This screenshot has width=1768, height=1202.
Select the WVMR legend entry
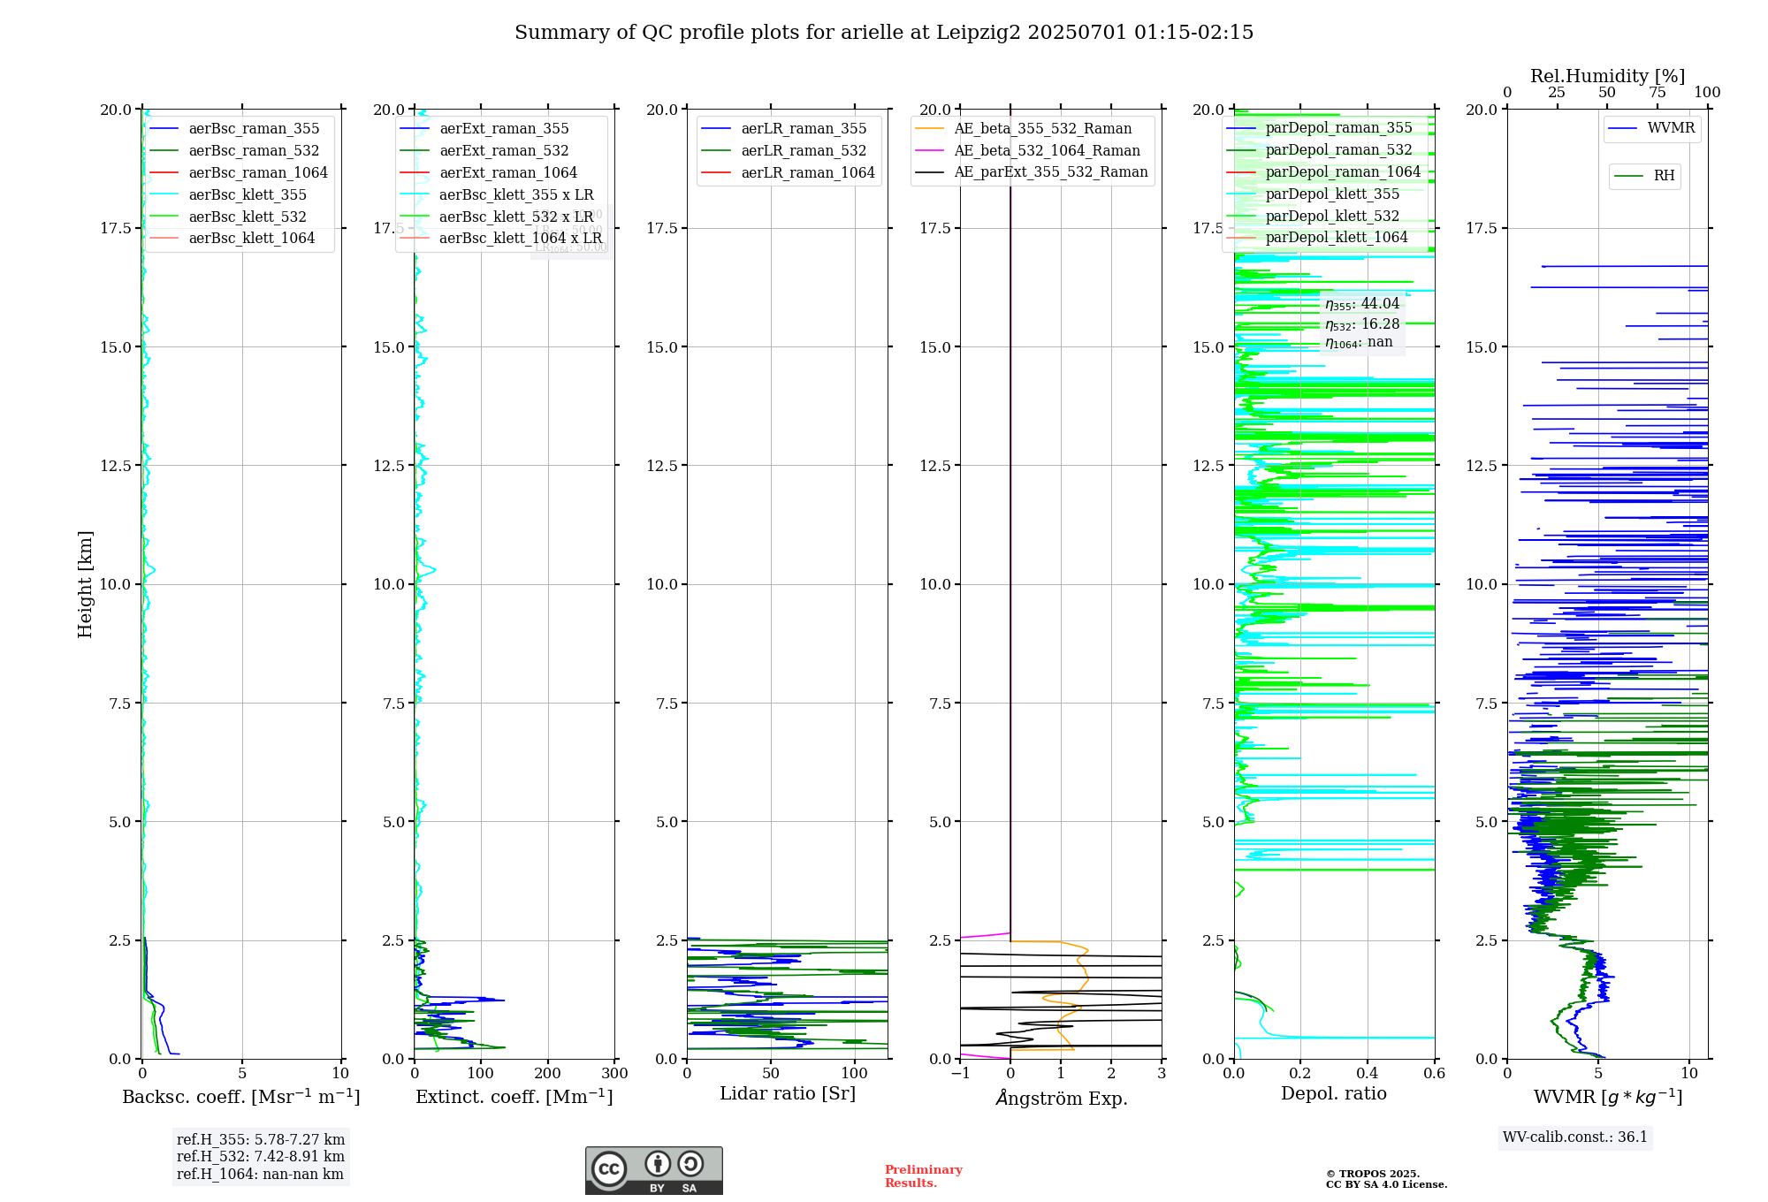click(1651, 128)
